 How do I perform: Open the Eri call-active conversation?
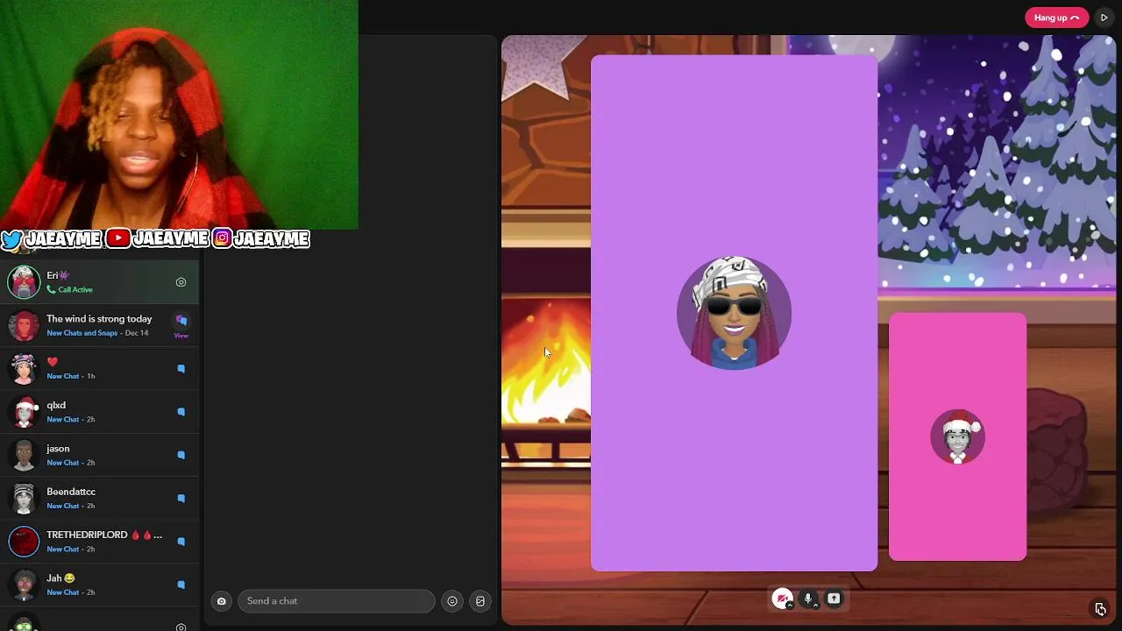[x=99, y=282]
